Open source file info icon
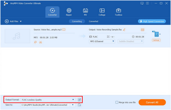The width and height of the screenshot is (171, 110). tap(64, 29)
